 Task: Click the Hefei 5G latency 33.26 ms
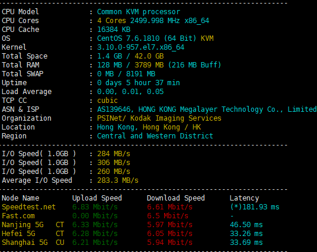pyautogui.click(x=246, y=234)
